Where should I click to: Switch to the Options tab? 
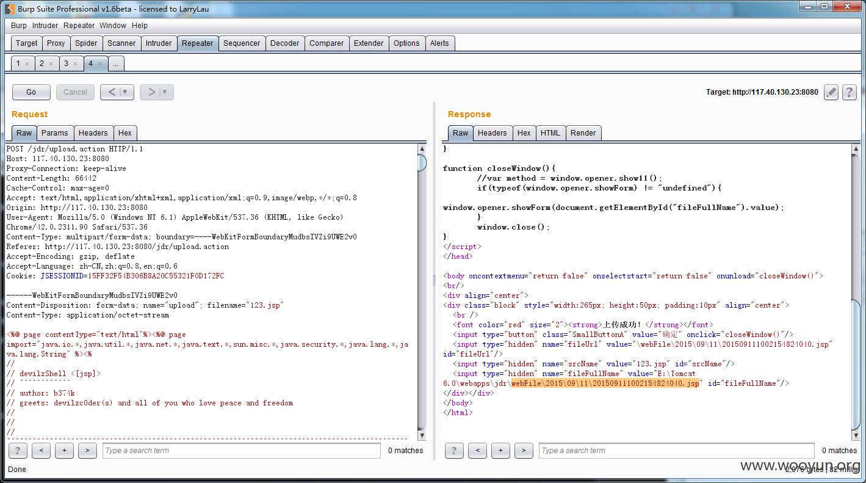tap(406, 43)
